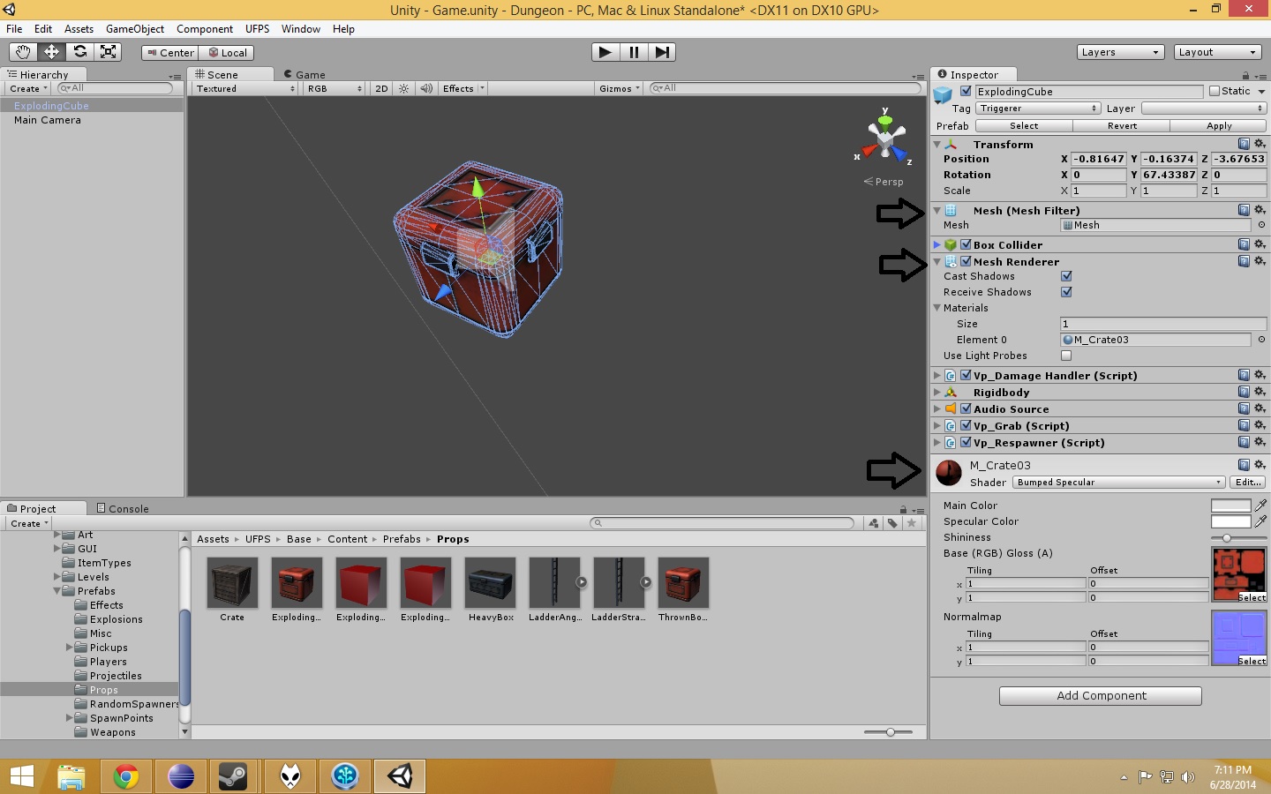The image size is (1271, 794).
Task: Disable Mesh Renderer component checkbox
Action: click(x=966, y=261)
